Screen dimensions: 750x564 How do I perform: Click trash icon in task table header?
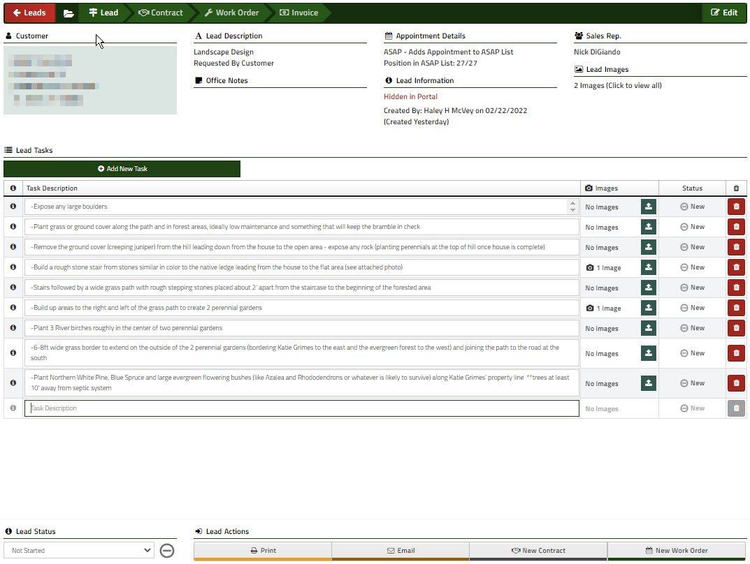tap(736, 188)
